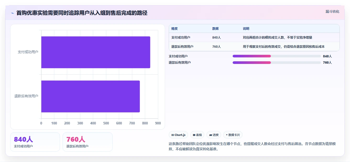Click the 数据 column header
The height and width of the screenshot is (162, 350).
pyautogui.click(x=215, y=29)
